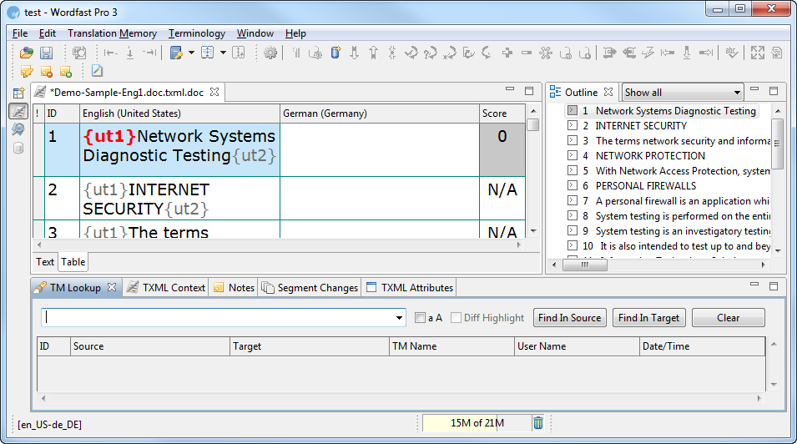Open the Translation Memory menu
The height and width of the screenshot is (444, 797).
[112, 33]
